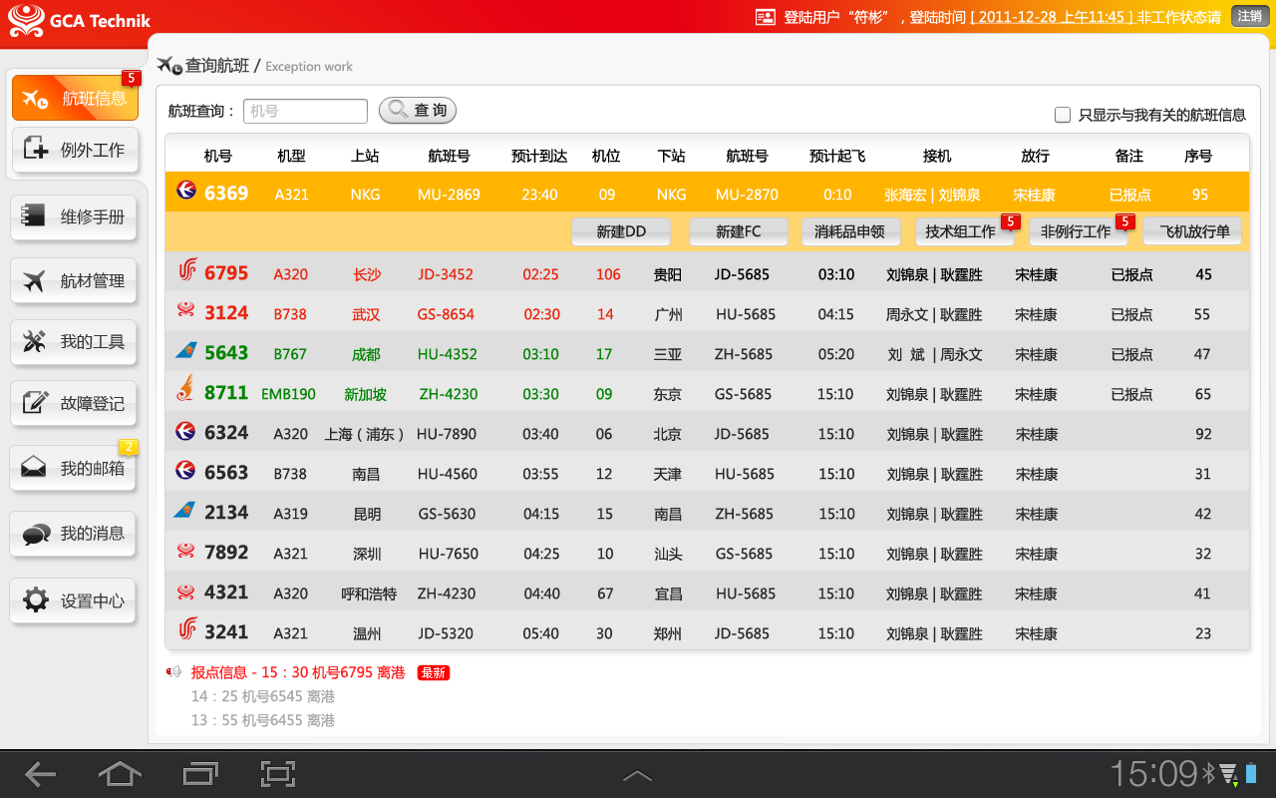Click the speaker announcement icon
1276x798 pixels.
click(174, 672)
